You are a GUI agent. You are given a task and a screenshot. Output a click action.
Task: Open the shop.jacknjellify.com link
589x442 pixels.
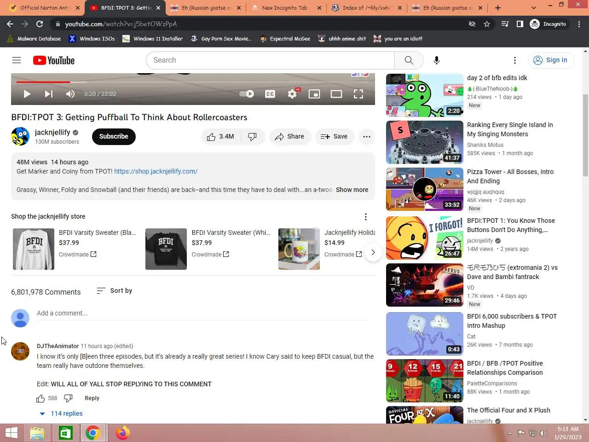click(156, 171)
